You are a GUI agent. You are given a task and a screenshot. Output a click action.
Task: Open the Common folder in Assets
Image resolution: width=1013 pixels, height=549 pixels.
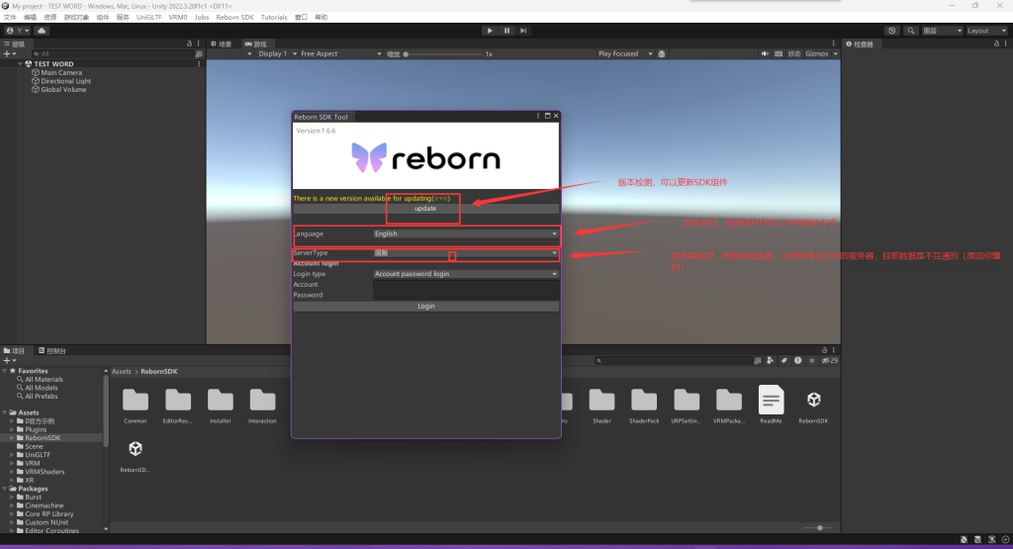pos(136,400)
